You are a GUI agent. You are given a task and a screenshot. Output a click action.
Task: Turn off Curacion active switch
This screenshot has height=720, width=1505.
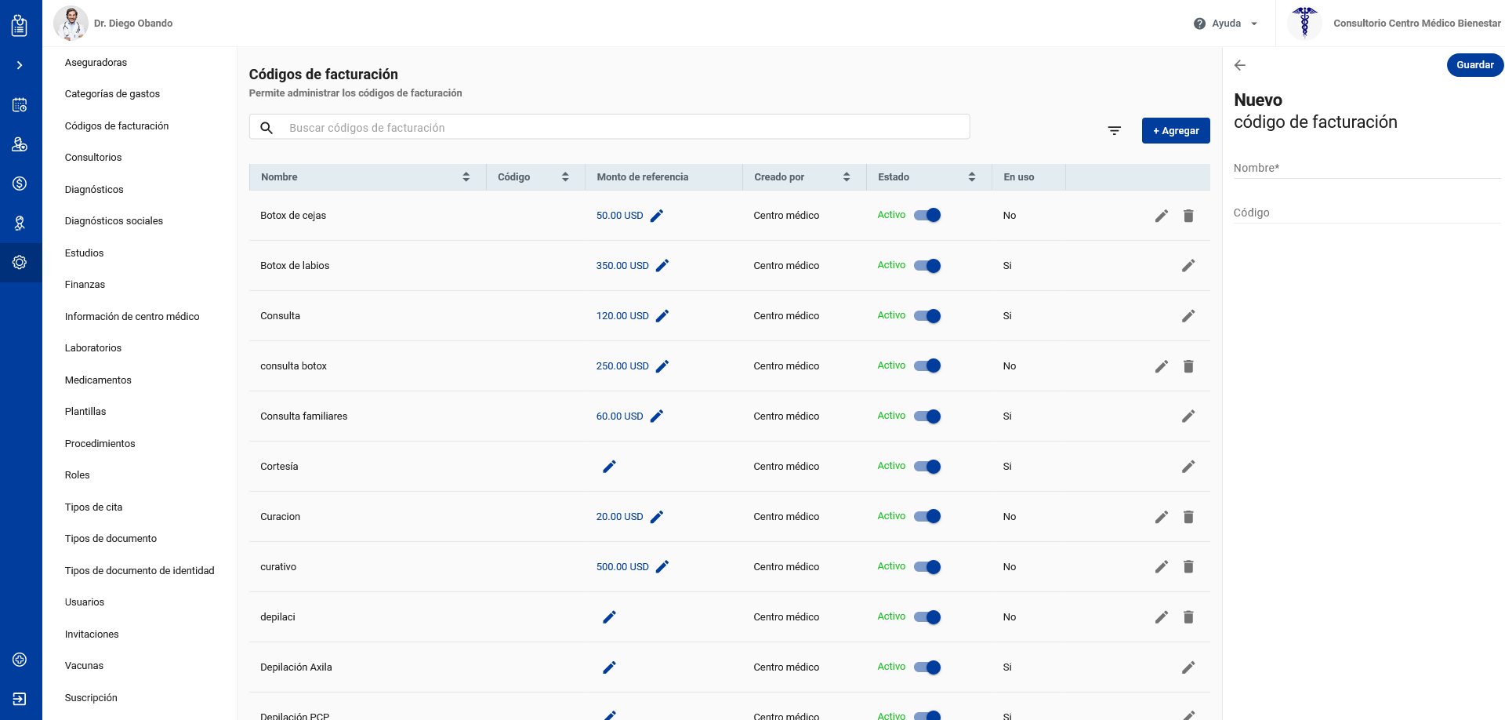[927, 517]
